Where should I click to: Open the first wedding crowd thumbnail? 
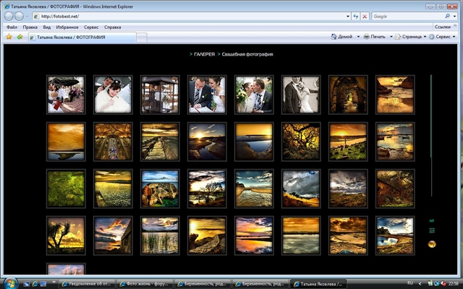(66, 95)
